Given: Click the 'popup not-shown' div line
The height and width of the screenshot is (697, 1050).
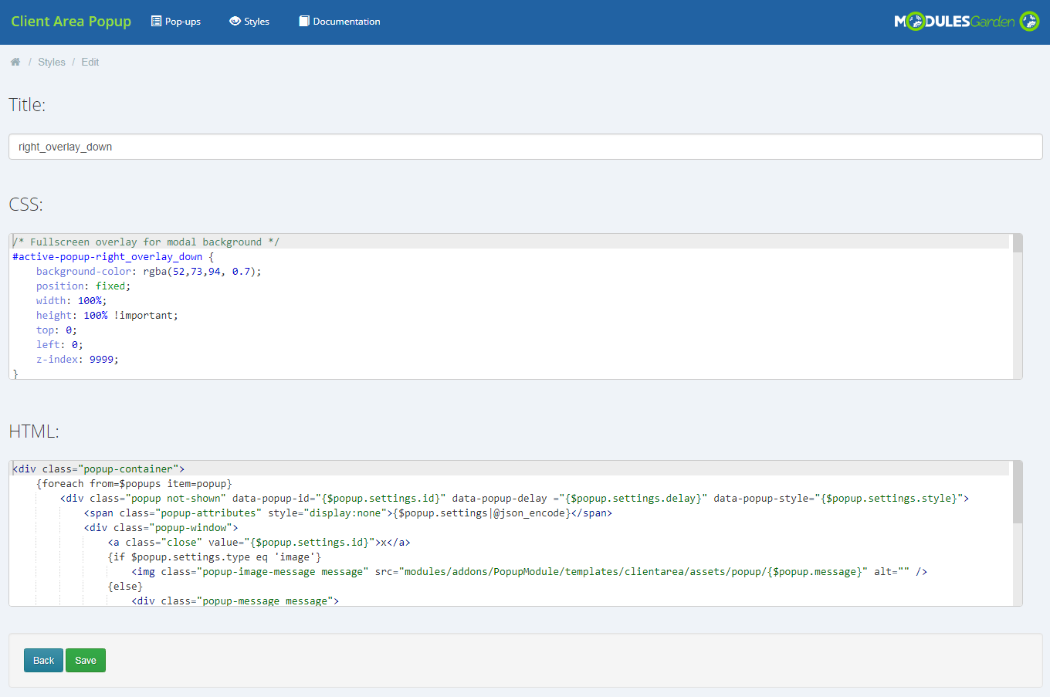Looking at the screenshot, I should click(x=514, y=498).
